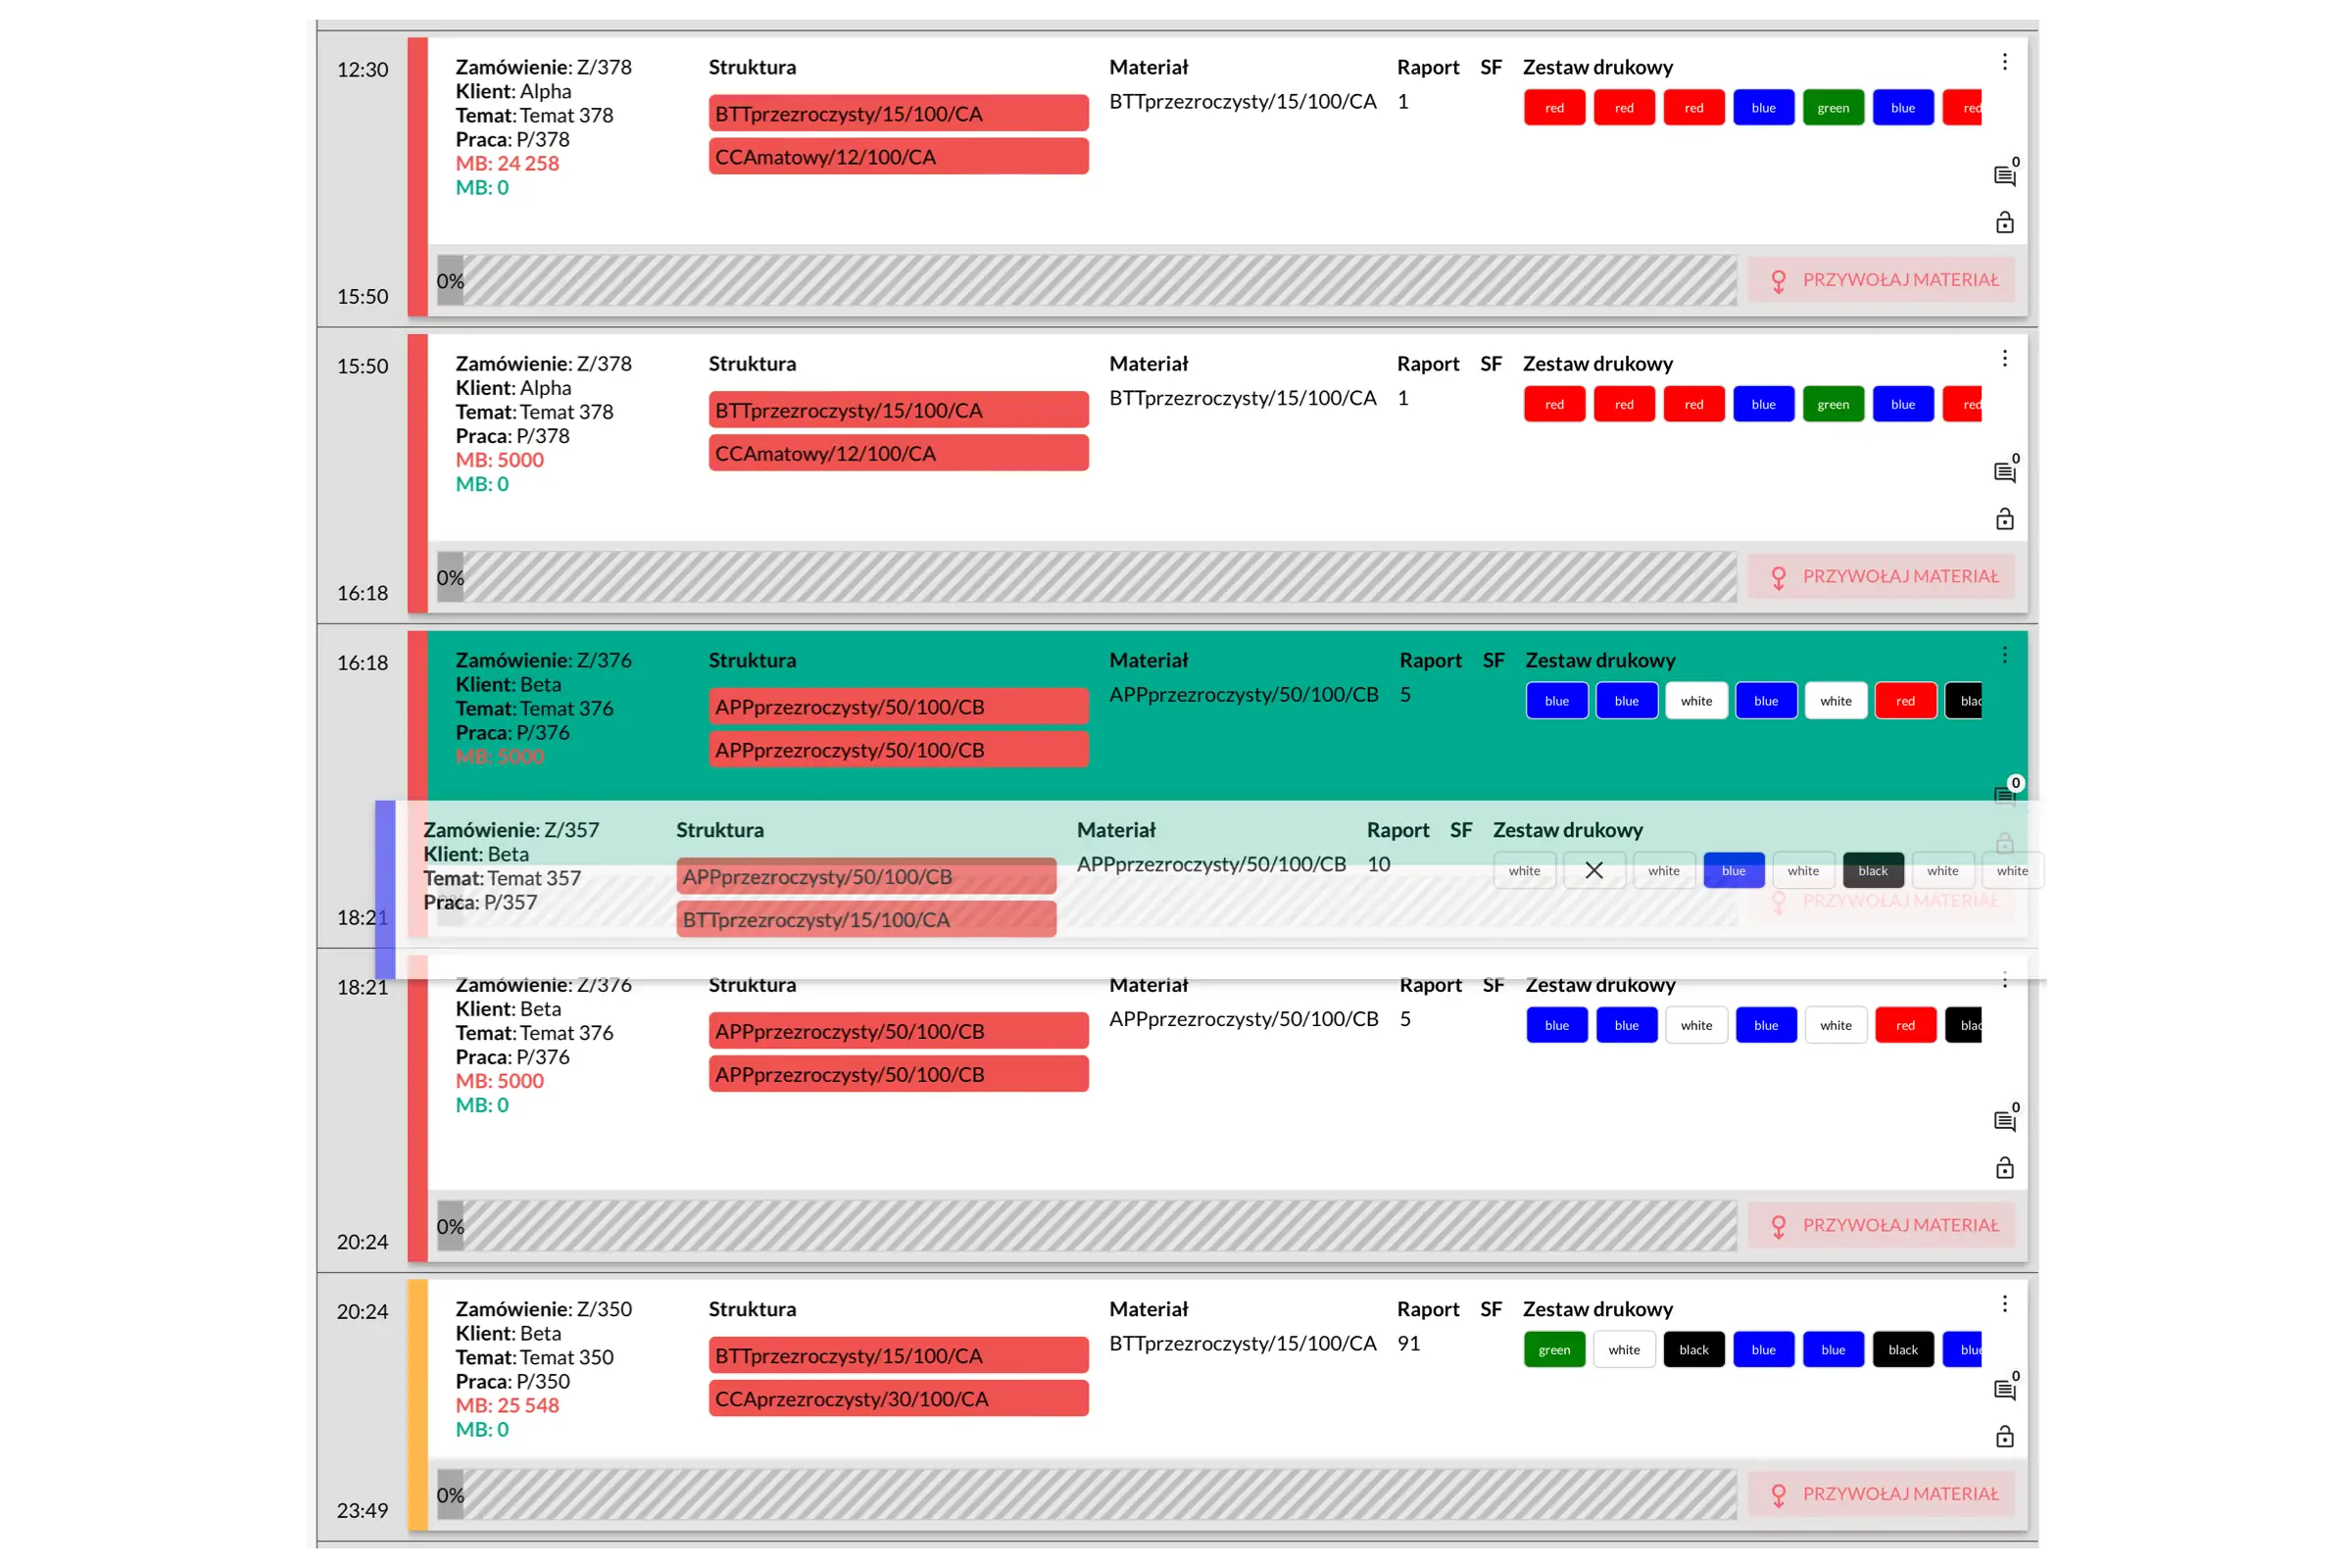Screen dimensions: 2352x1568
Task: Open the three-dot menu on the Z/350 card
Action: click(x=2005, y=1303)
